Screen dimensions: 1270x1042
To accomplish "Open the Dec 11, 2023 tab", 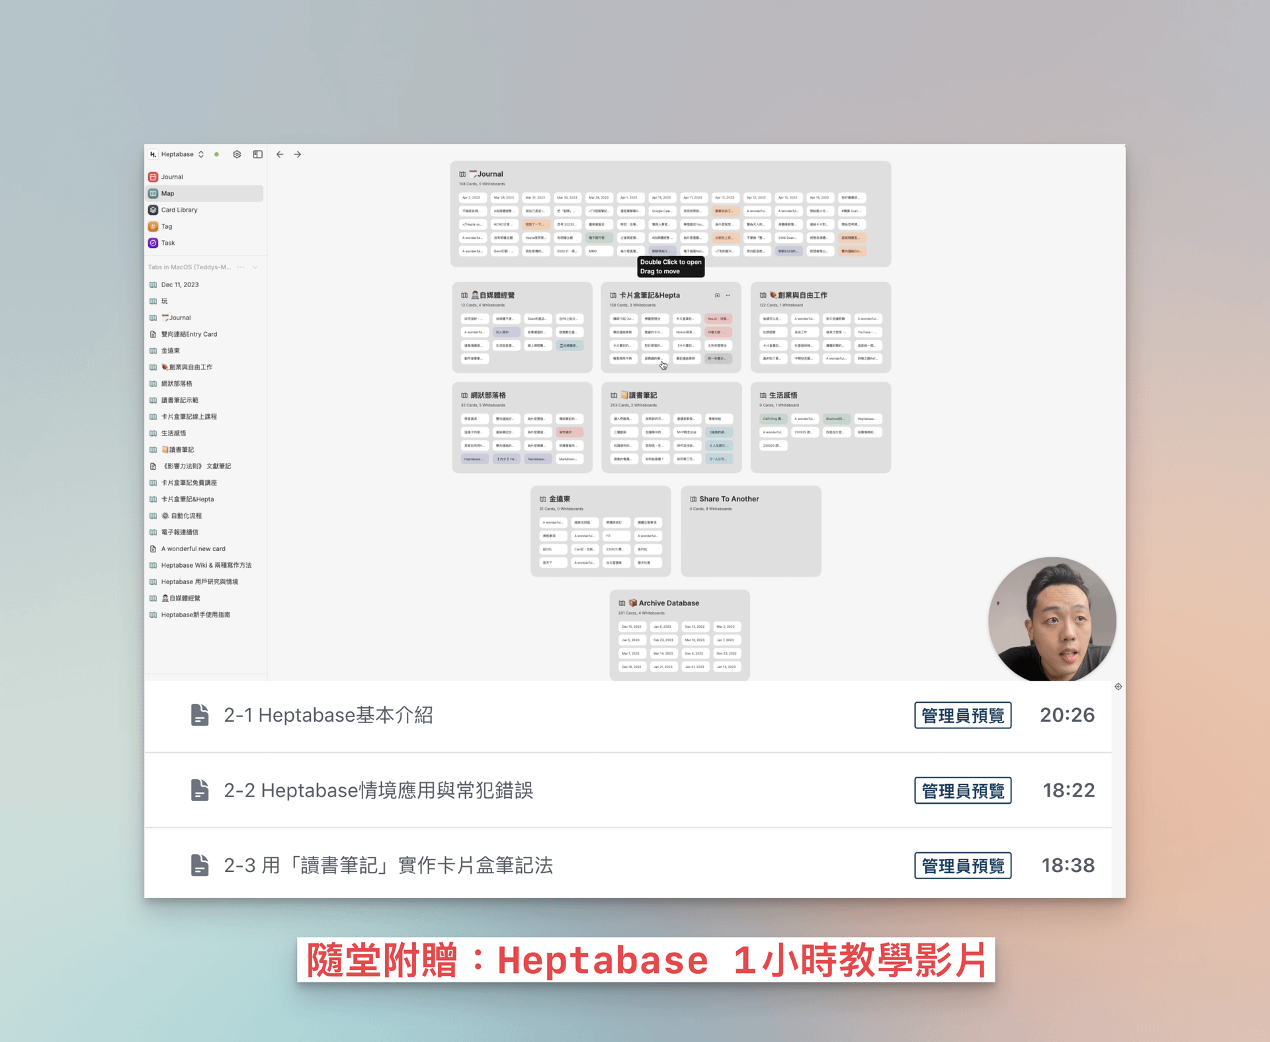I will click(x=180, y=284).
